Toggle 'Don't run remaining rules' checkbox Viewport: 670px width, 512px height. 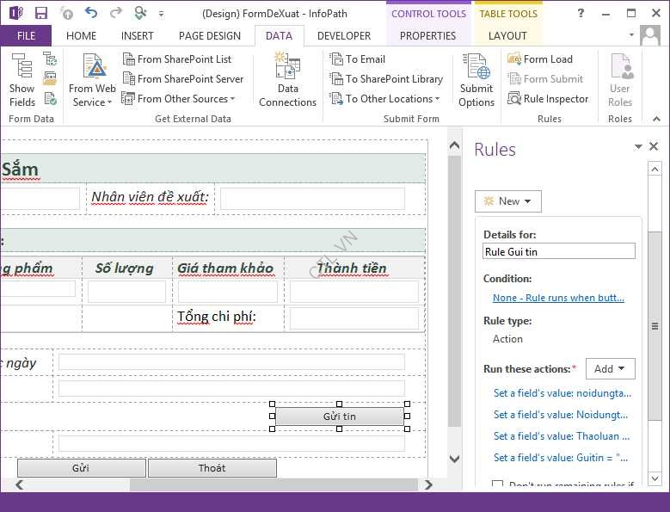pos(498,485)
